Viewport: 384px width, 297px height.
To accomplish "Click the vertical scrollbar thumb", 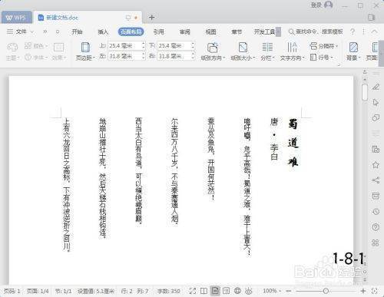I will pos(365,92).
